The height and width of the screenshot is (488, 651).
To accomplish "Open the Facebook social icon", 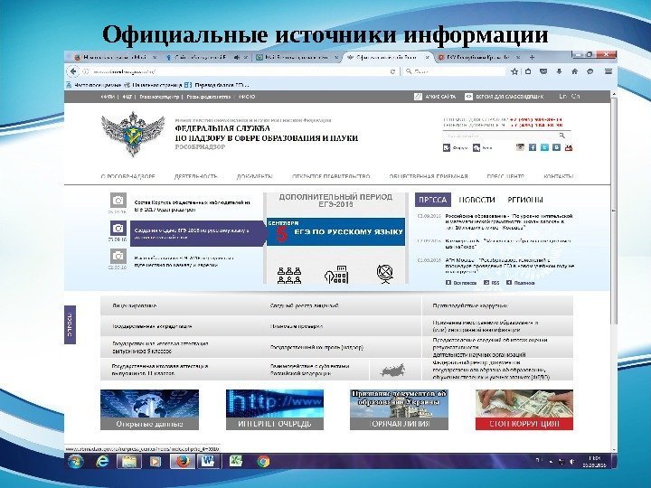I will (533, 147).
